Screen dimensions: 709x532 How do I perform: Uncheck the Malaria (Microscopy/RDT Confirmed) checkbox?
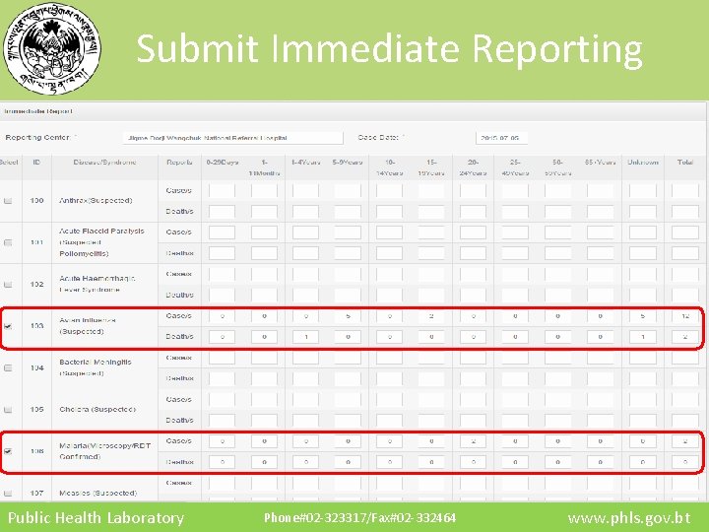[x=8, y=451]
